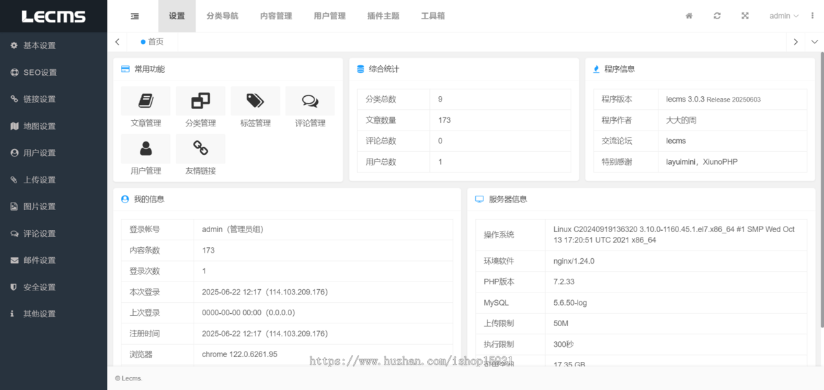The height and width of the screenshot is (390, 824).
Task: Click the left arrow of tab strip
Action: 117,42
